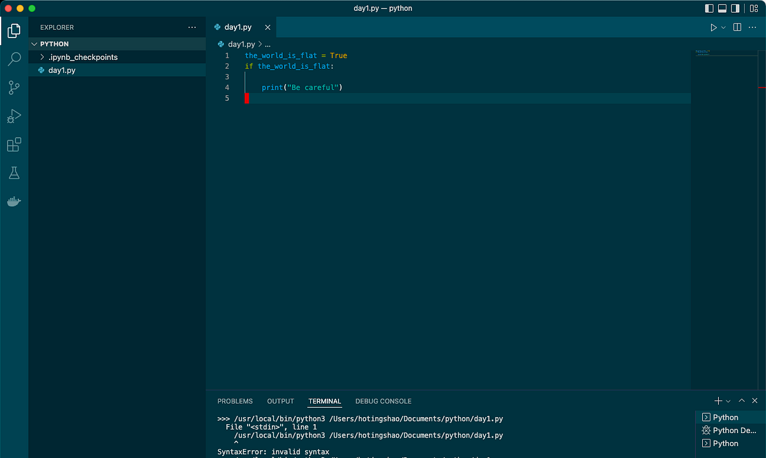Open the Search icon in the activity bar
Screen dimensions: 766x458
point(14,59)
